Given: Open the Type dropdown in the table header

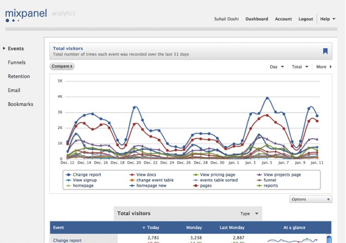Looking at the screenshot, I should [x=250, y=213].
